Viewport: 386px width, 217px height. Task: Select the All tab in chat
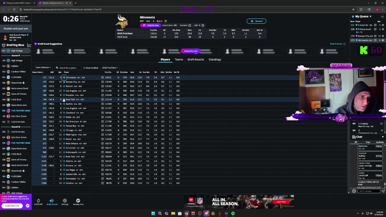(356, 142)
